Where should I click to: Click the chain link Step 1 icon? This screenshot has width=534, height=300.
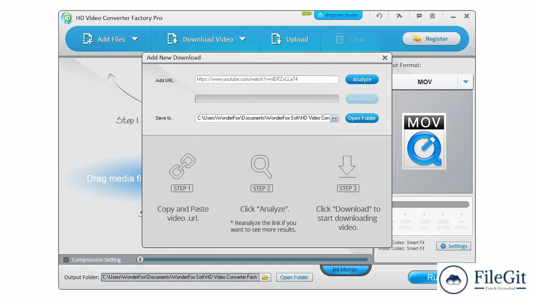[x=182, y=167]
